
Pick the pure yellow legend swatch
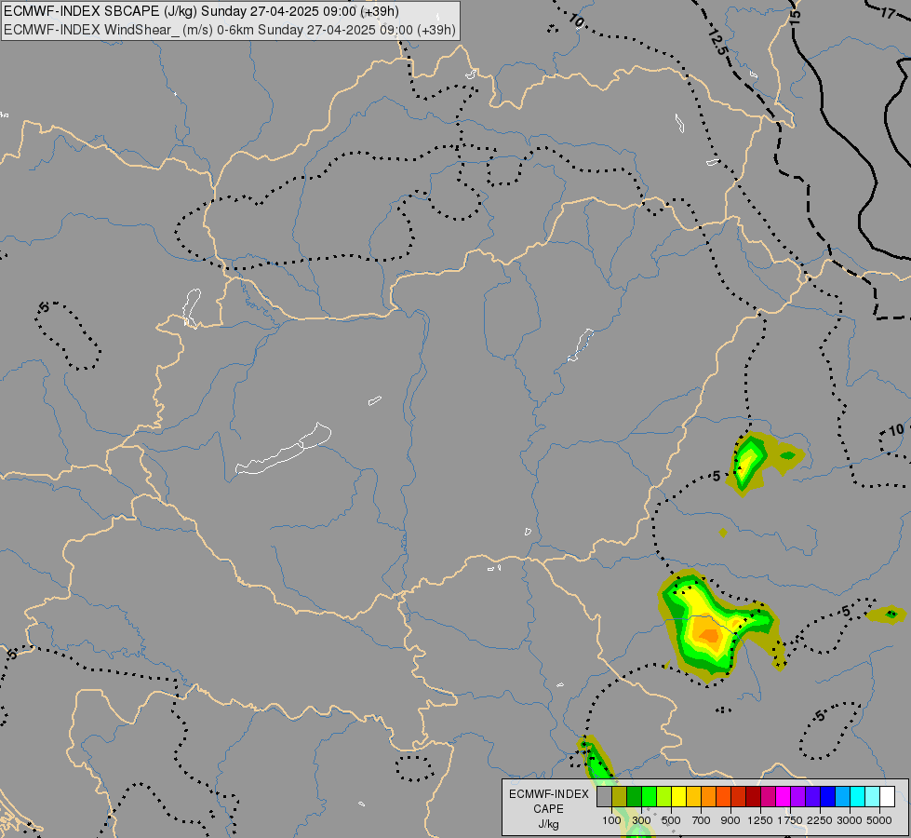coord(678,797)
